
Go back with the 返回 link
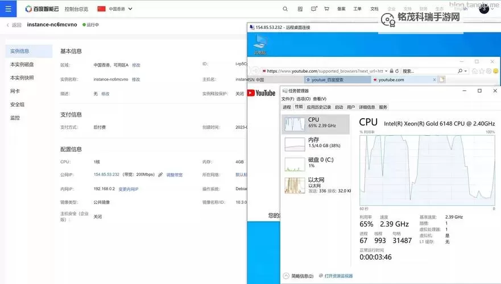click(14, 25)
